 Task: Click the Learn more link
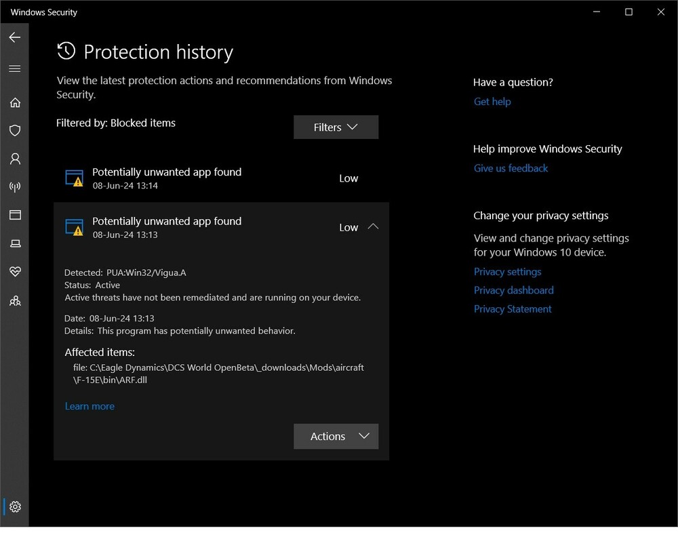pyautogui.click(x=89, y=406)
